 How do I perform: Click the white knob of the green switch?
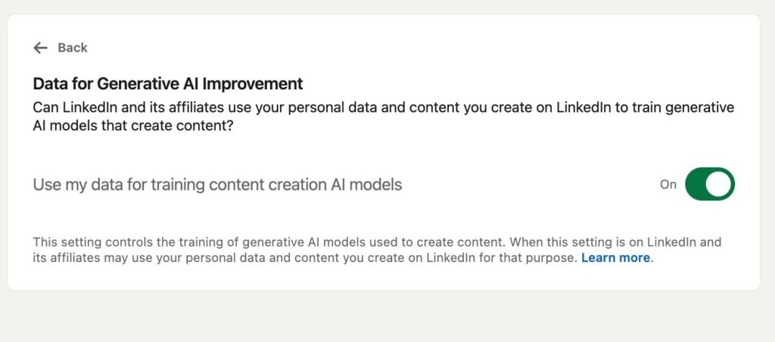[719, 184]
